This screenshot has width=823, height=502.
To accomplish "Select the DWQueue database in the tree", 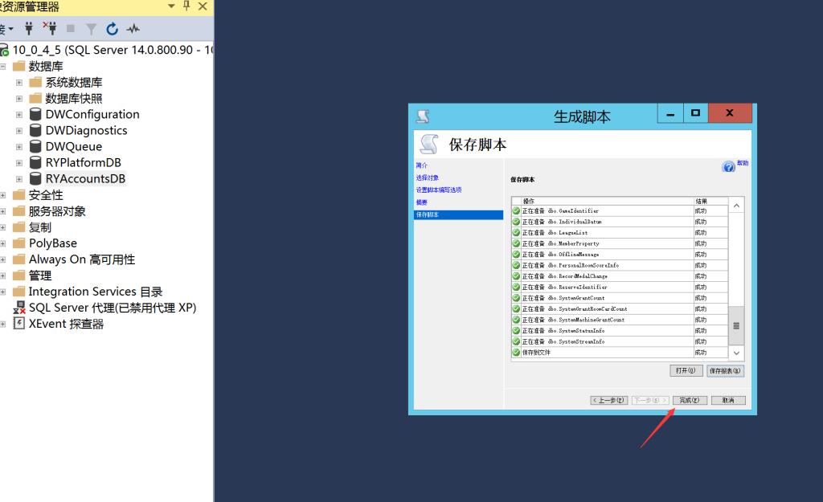I will [35, 146].
